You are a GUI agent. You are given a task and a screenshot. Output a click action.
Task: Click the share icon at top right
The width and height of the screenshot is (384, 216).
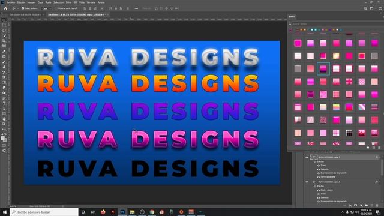pos(380,8)
